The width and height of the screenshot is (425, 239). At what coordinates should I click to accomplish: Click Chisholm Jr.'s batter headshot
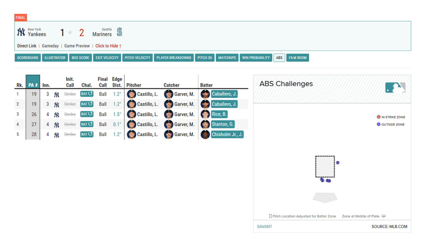coord(205,134)
